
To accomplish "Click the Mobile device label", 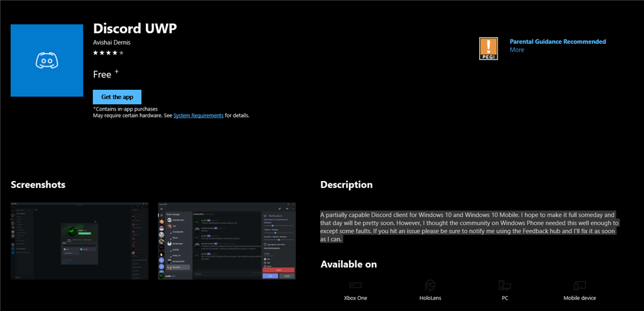I will pyautogui.click(x=579, y=298).
